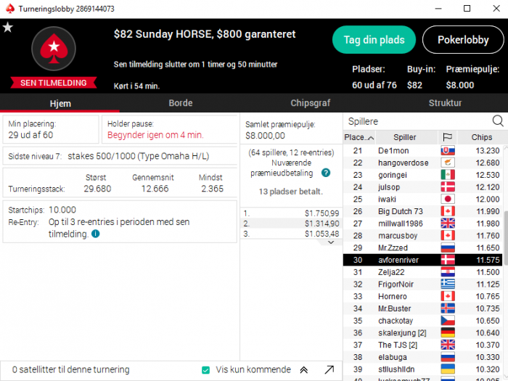Screen dimensions: 508x381
Task: Click second place prize $1.314,90
Action: (321, 224)
